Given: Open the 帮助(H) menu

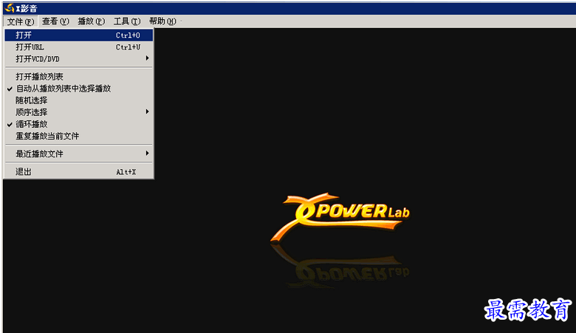Looking at the screenshot, I should click(x=162, y=21).
